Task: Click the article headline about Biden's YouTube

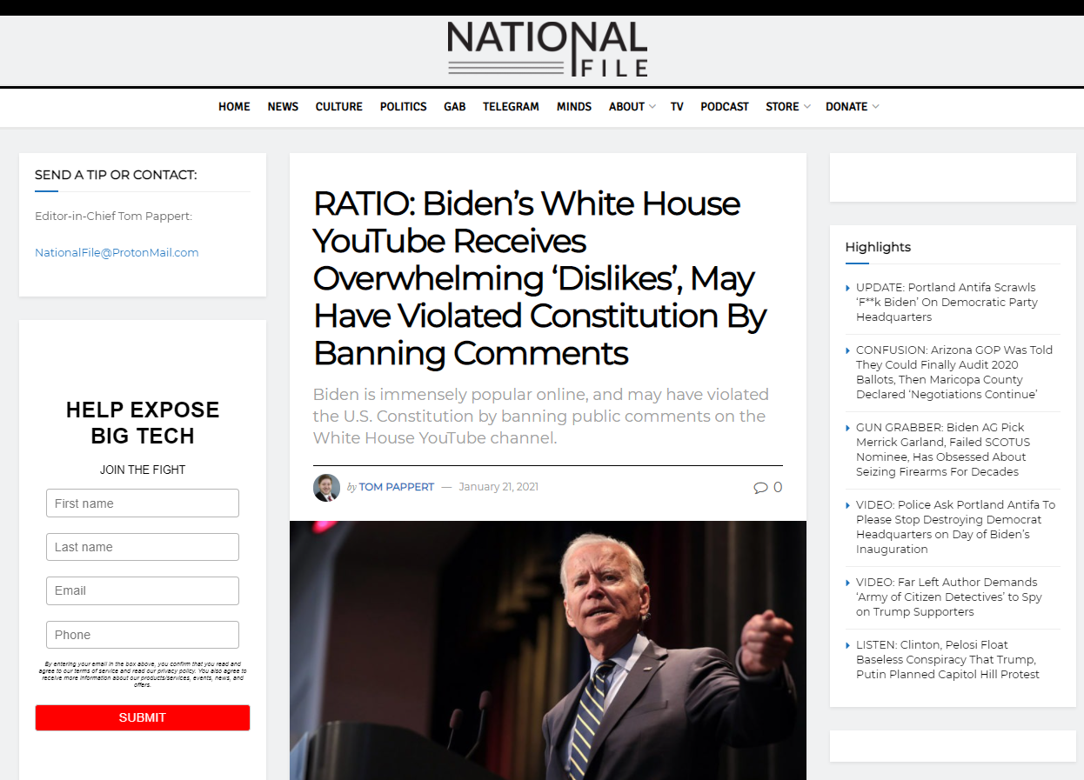Action: pos(539,278)
